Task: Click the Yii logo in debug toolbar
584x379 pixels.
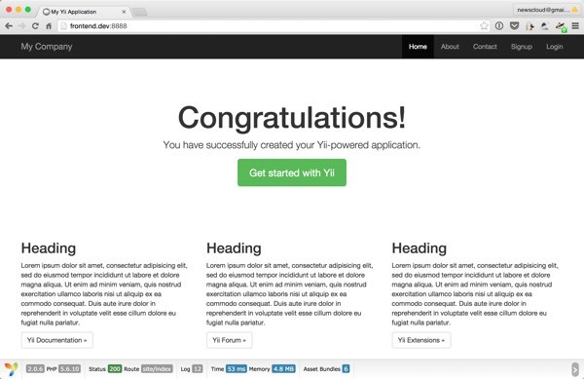Action: (x=11, y=369)
